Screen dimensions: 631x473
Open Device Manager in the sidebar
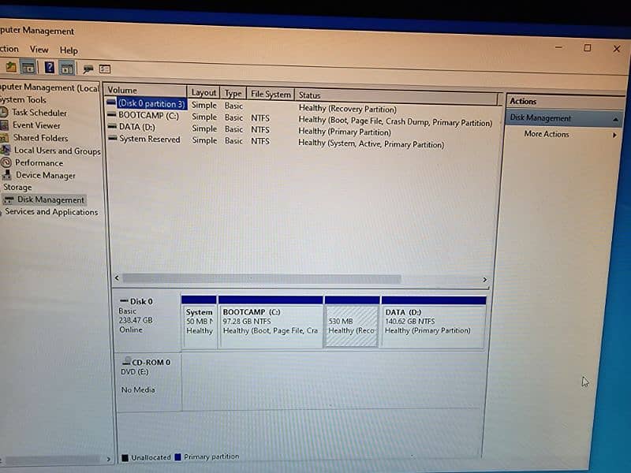[45, 176]
